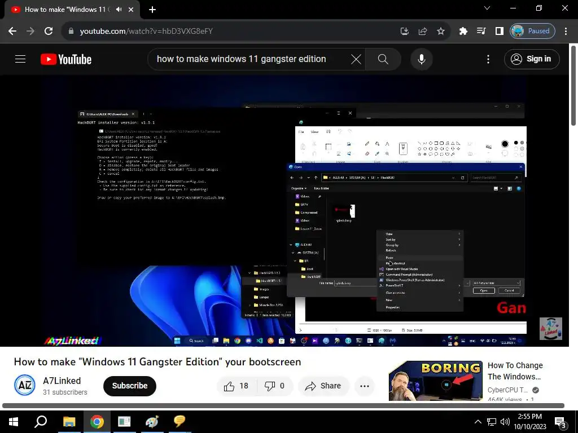Image resolution: width=578 pixels, height=433 pixels.
Task: Open the YouTube guide hamburger menu
Action: coord(20,59)
